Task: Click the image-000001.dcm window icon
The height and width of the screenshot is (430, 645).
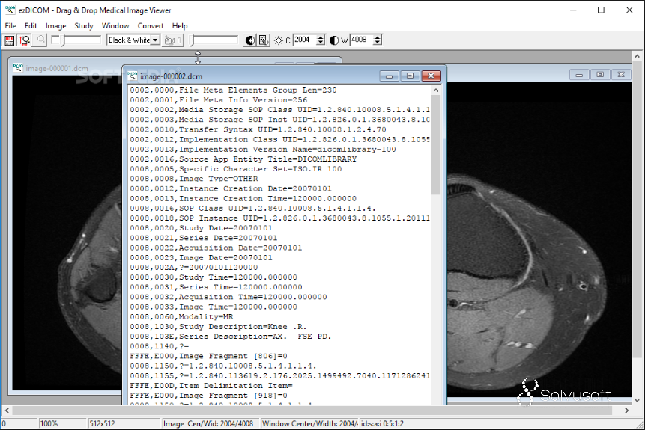Action: click(18, 68)
